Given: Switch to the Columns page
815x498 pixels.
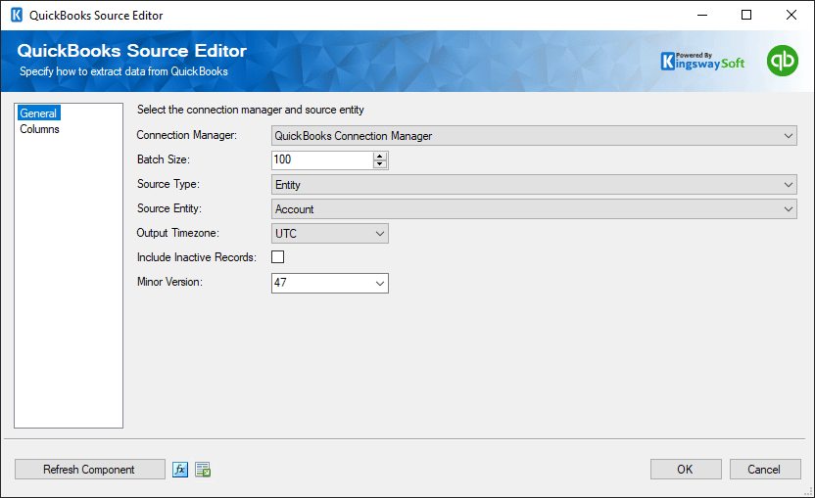Looking at the screenshot, I should [x=39, y=129].
